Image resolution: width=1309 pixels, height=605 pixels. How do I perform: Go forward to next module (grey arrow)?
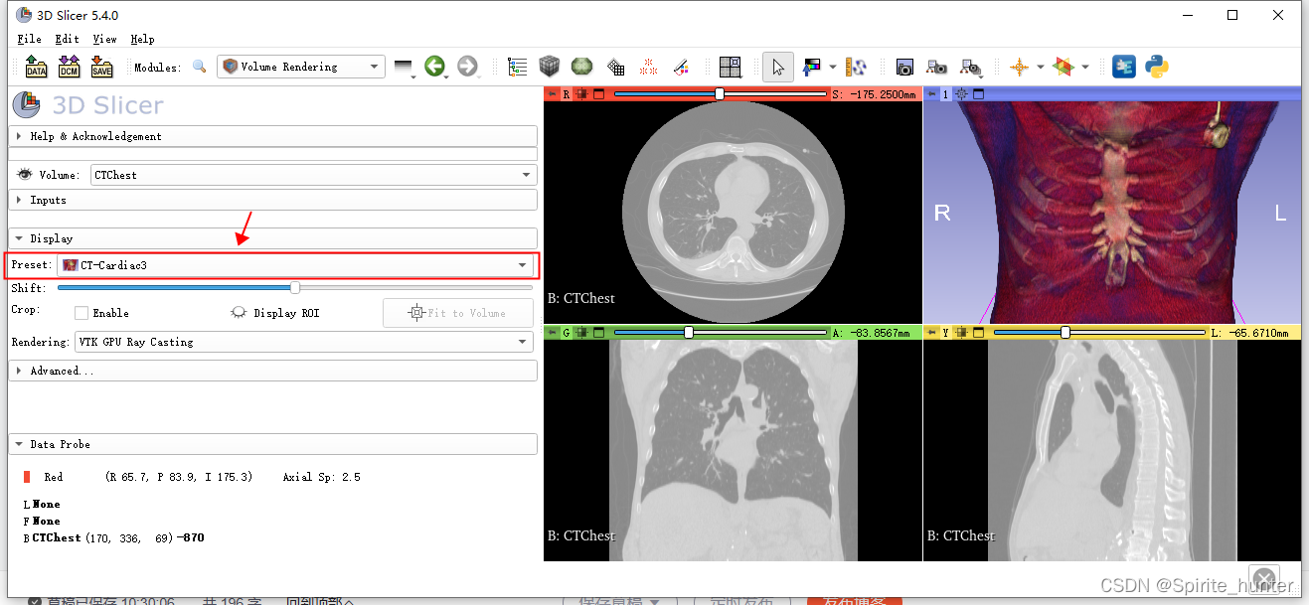pos(467,67)
